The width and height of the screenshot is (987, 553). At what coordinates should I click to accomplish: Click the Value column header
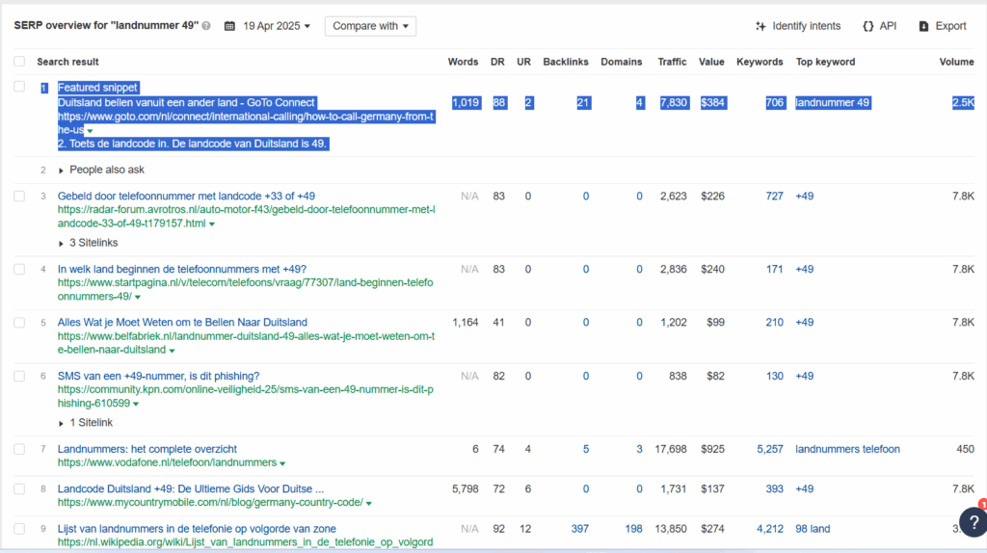pyautogui.click(x=711, y=62)
